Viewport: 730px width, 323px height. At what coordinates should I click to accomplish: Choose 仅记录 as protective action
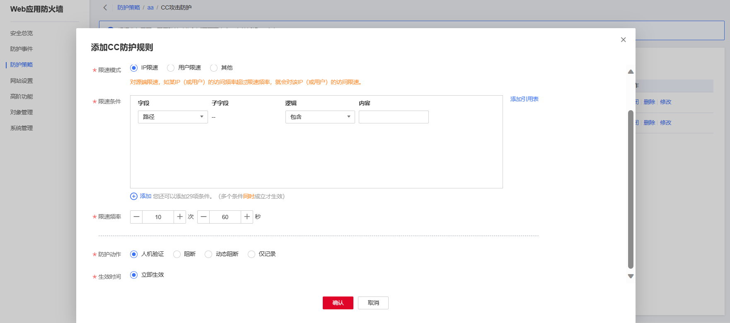(251, 254)
